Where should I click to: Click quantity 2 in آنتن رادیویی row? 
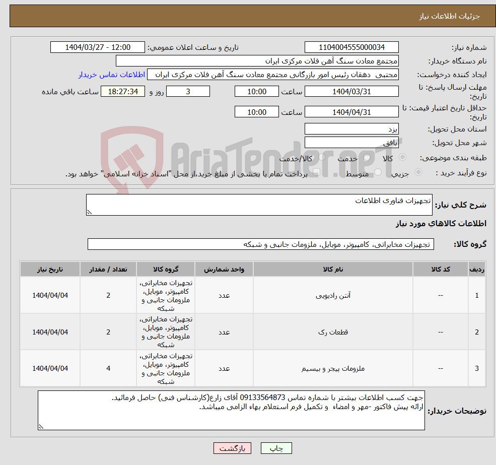[x=108, y=295]
